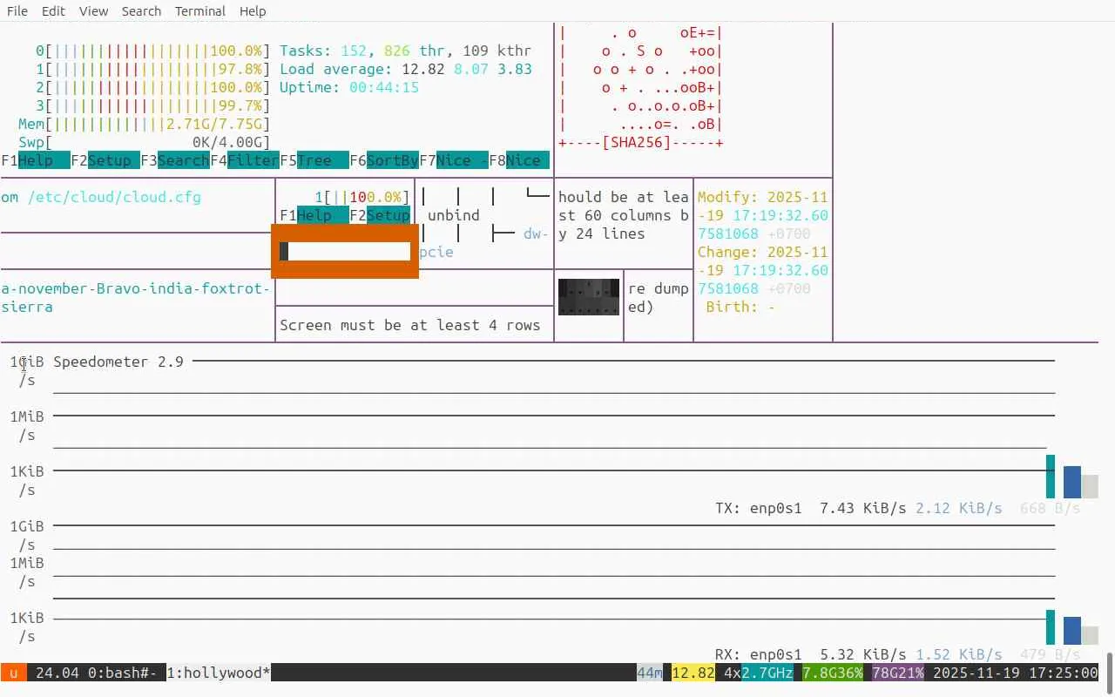Open the File menu
Screen dimensions: 1115x697
coord(17,11)
